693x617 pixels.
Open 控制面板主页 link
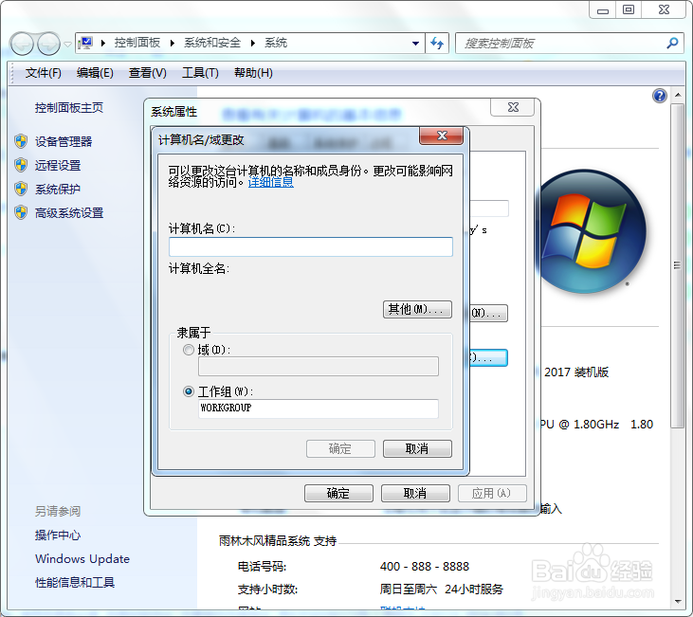click(69, 108)
